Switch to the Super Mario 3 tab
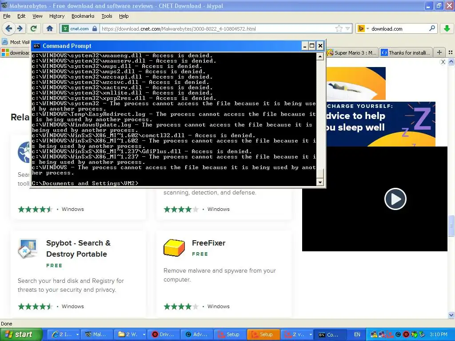The image size is (455, 341). click(352, 52)
